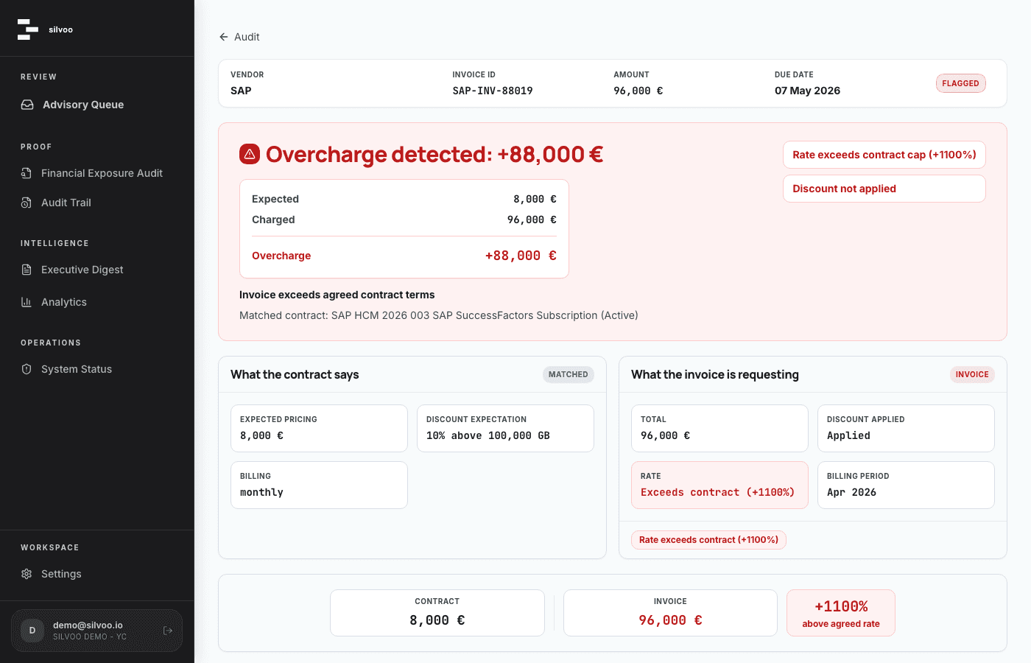The width and height of the screenshot is (1031, 663).
Task: Click the Expected row in overcharge summary
Action: point(404,199)
